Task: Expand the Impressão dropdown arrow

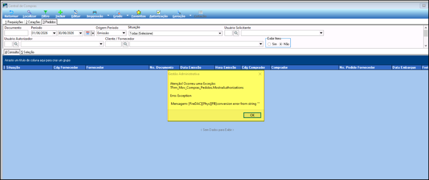Action: [x=107, y=15]
